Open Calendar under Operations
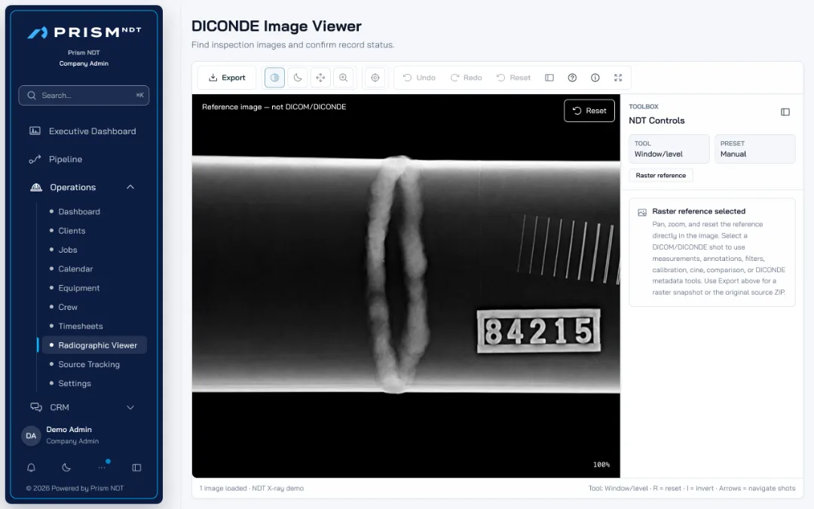The height and width of the screenshot is (509, 814). click(x=75, y=269)
